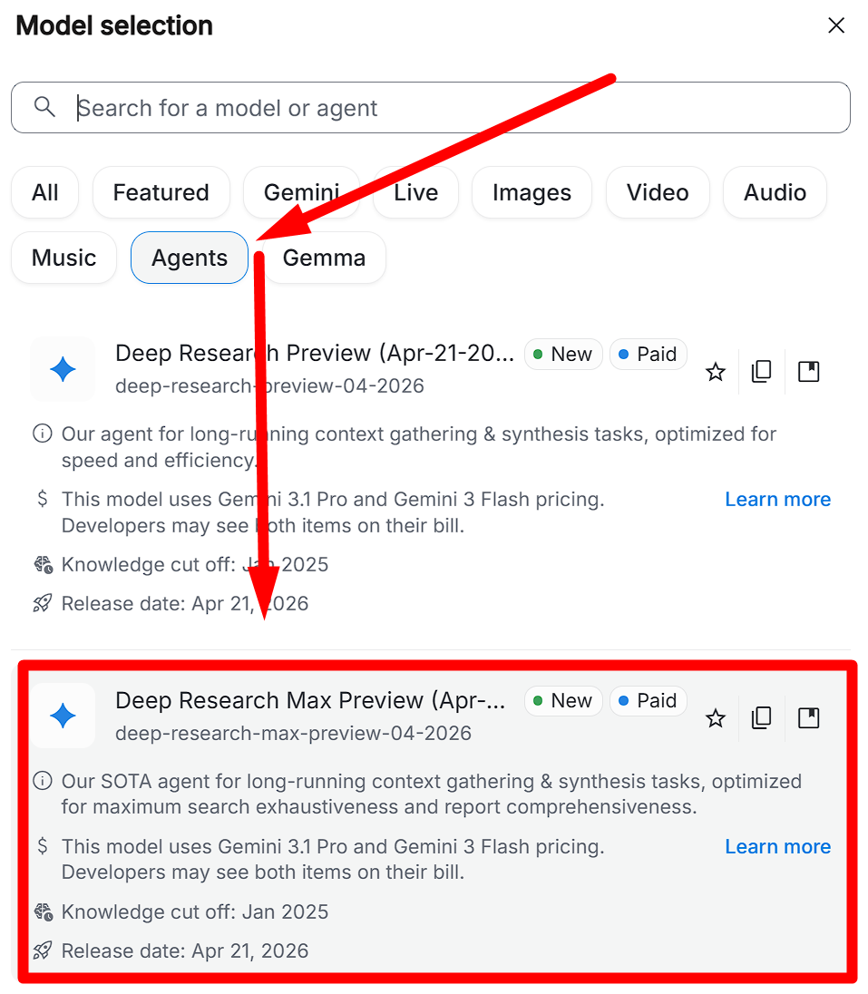Open docs icon for Deep Research Max Preview

coord(808,719)
